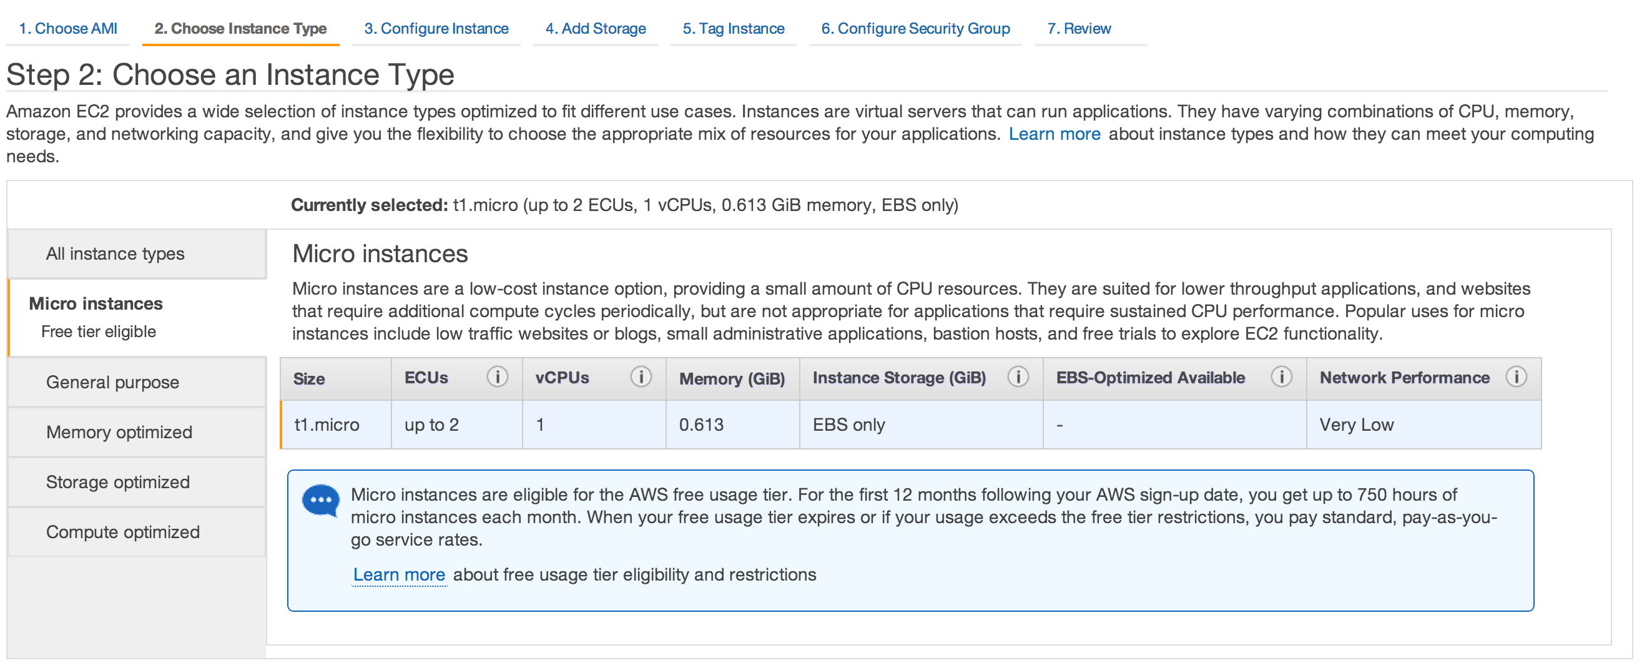Select Compute optimized category
Image resolution: width=1642 pixels, height=668 pixels.
click(x=137, y=532)
